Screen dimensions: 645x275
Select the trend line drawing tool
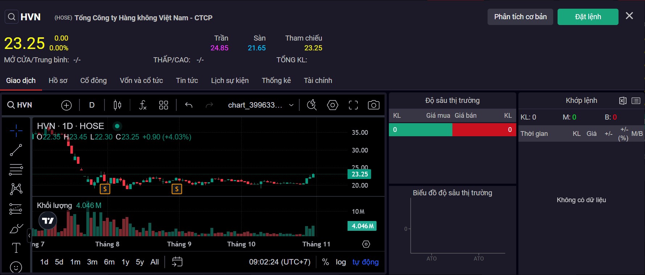pyautogui.click(x=16, y=150)
